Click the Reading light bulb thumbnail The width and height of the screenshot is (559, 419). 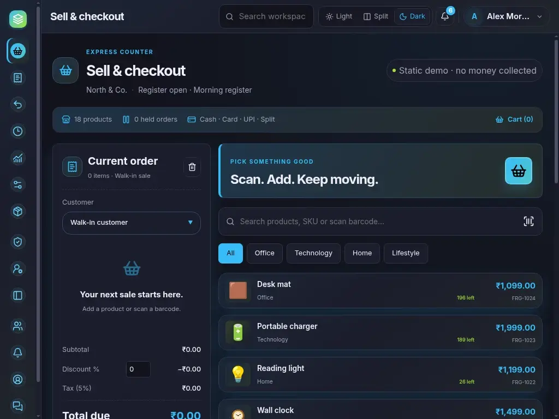pos(238,374)
